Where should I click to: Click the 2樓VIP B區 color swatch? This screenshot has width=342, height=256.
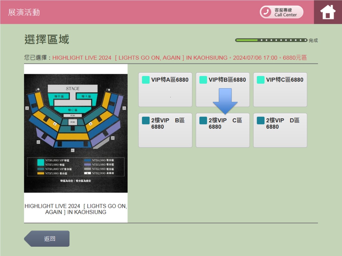coord(146,120)
